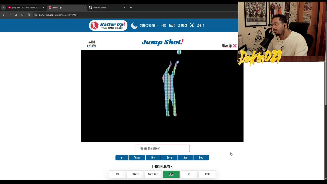Click the Lakers team cell
This screenshot has width=327, height=184.
click(135, 174)
